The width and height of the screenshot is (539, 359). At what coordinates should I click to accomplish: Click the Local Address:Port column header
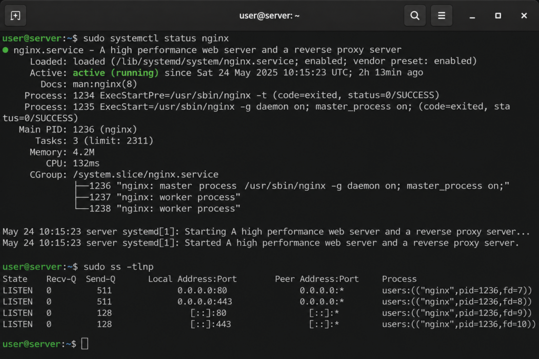tap(193, 279)
